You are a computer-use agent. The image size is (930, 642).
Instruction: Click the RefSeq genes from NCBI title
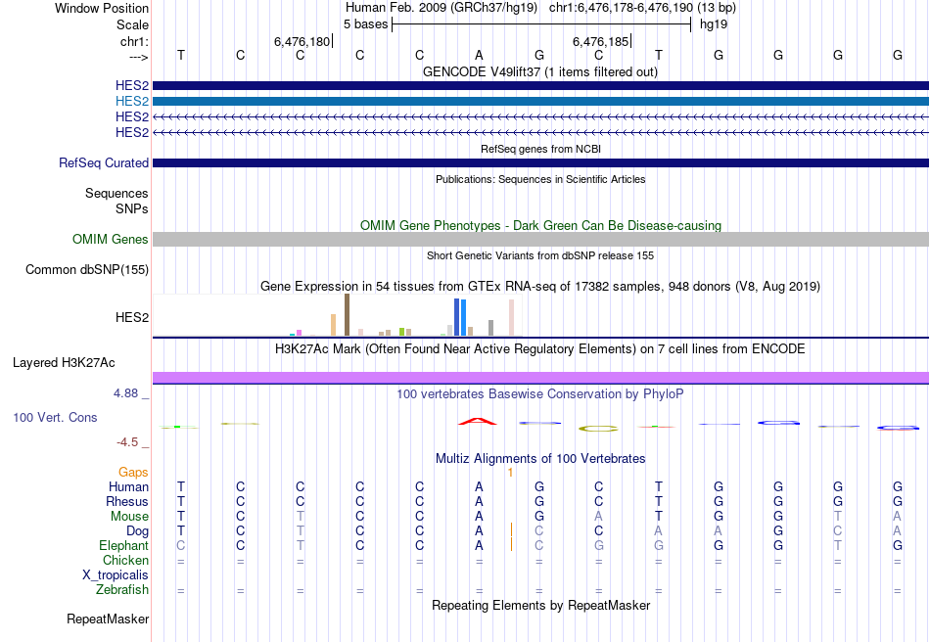coord(540,149)
